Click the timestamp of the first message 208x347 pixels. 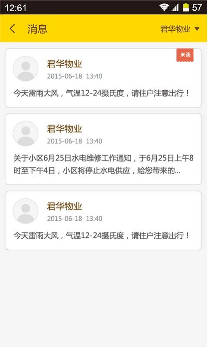(75, 76)
